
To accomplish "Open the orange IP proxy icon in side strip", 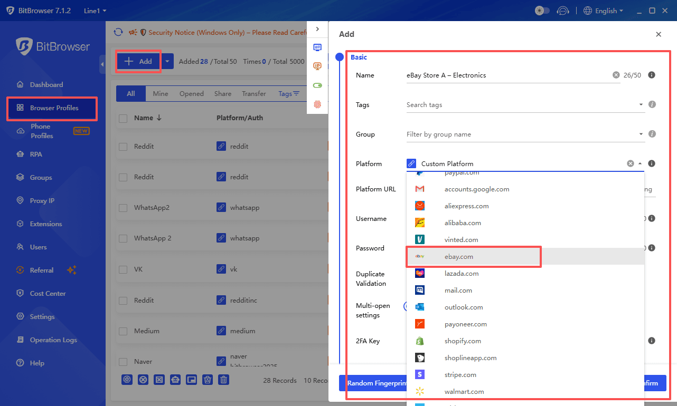I will tap(317, 66).
